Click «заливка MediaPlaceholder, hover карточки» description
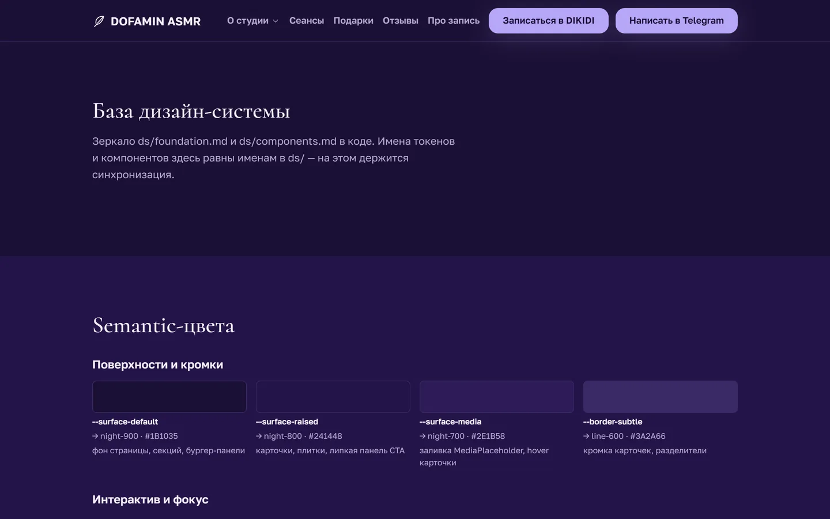 tap(484, 457)
